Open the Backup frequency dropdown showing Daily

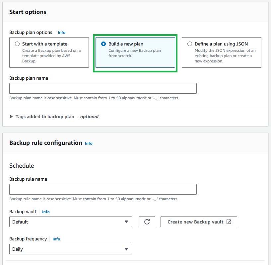click(70, 249)
